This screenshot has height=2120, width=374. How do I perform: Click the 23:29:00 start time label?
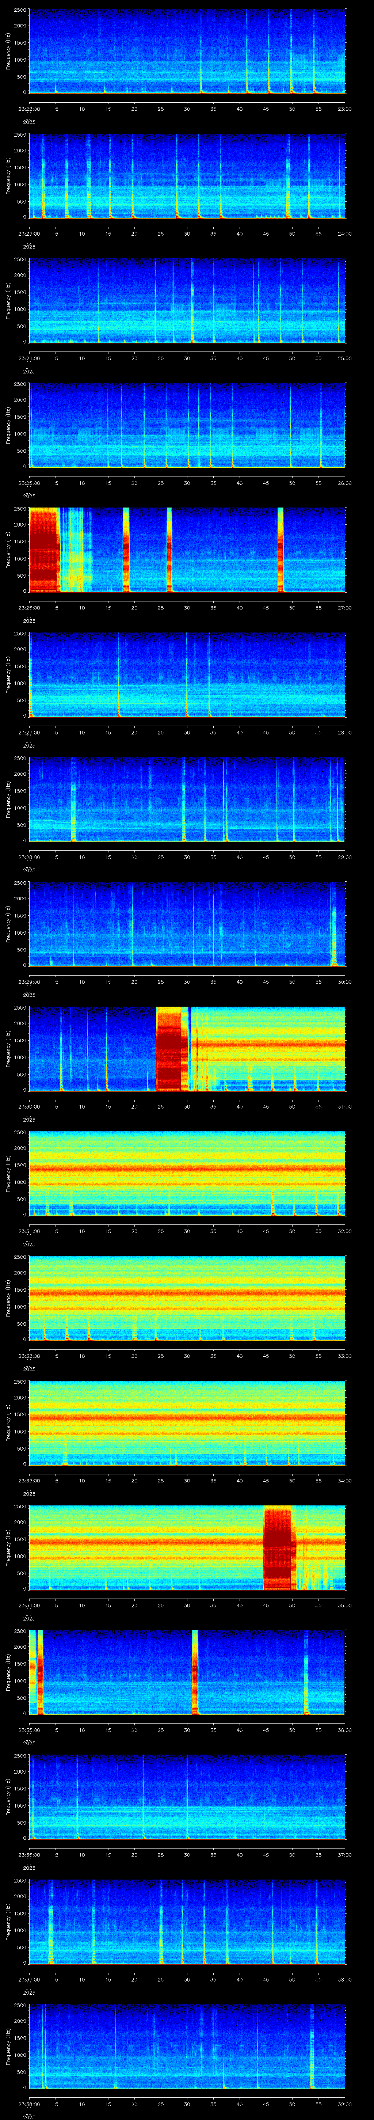[x=29, y=981]
